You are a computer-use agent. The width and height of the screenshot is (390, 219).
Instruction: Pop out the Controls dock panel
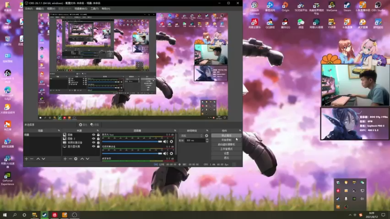[240, 130]
